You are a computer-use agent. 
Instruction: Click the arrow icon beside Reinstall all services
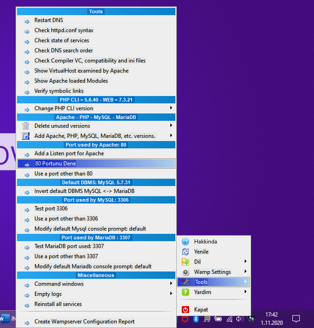tap(27, 305)
